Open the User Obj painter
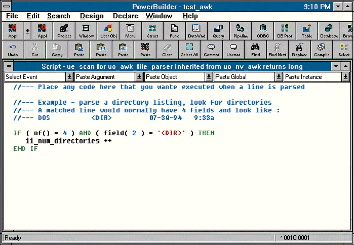The image size is (354, 245). (108, 31)
